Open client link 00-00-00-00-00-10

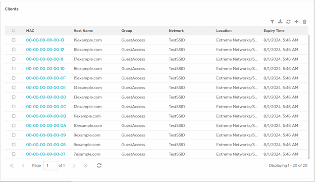click(45, 69)
